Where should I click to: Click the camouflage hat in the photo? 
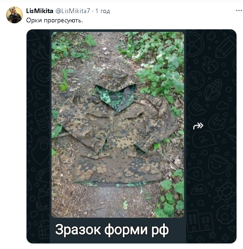[114, 80]
